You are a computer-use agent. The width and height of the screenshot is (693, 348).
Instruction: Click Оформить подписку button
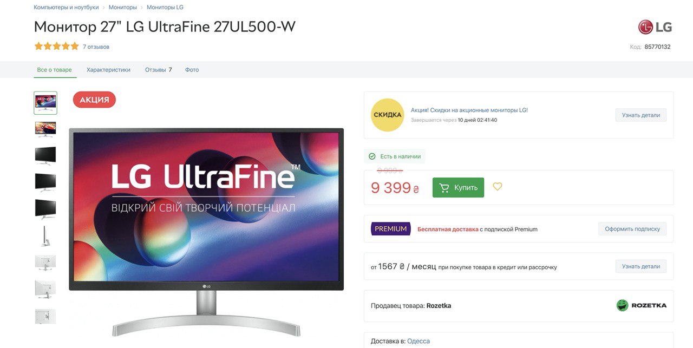pyautogui.click(x=632, y=229)
